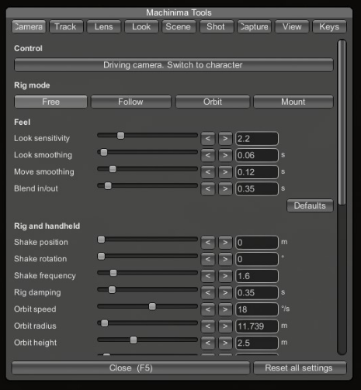Click the Shake position value field
Viewport: 361px width, 390px height.
(x=257, y=243)
